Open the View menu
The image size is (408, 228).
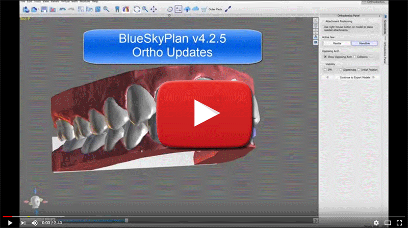pyautogui.click(x=46, y=2)
